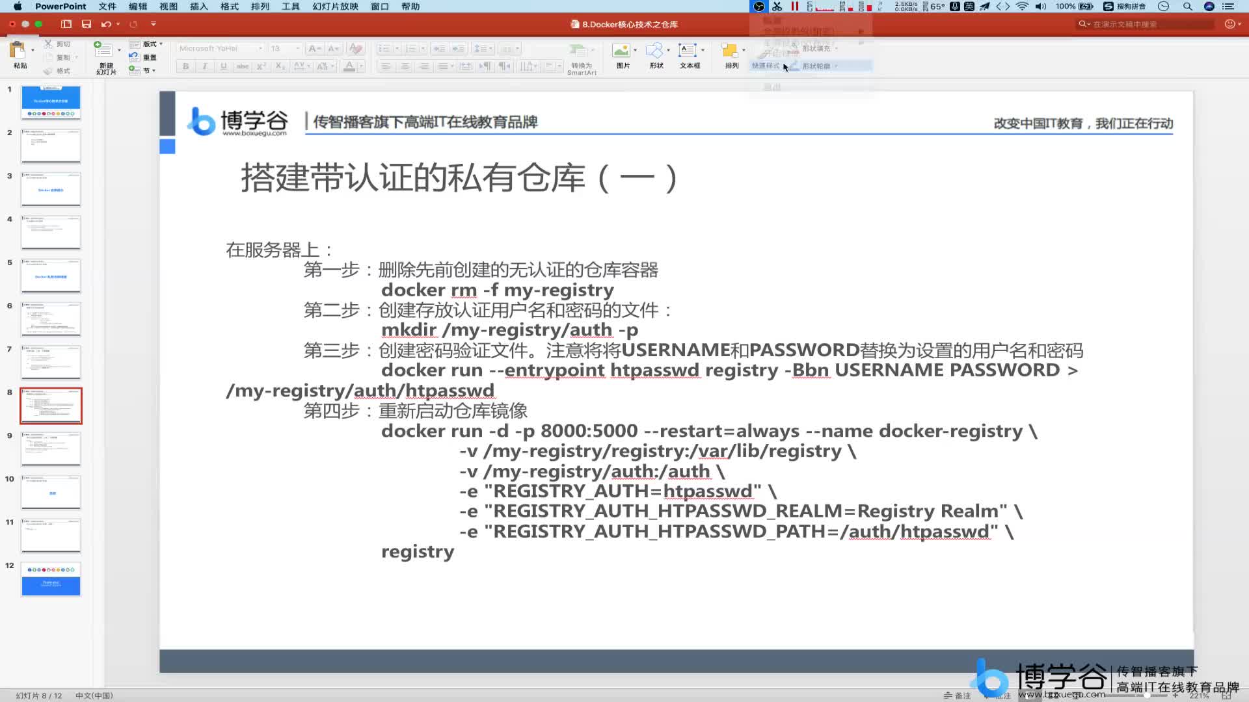Open the 文件 (File) menu
This screenshot has width=1249, height=702.
107,6
